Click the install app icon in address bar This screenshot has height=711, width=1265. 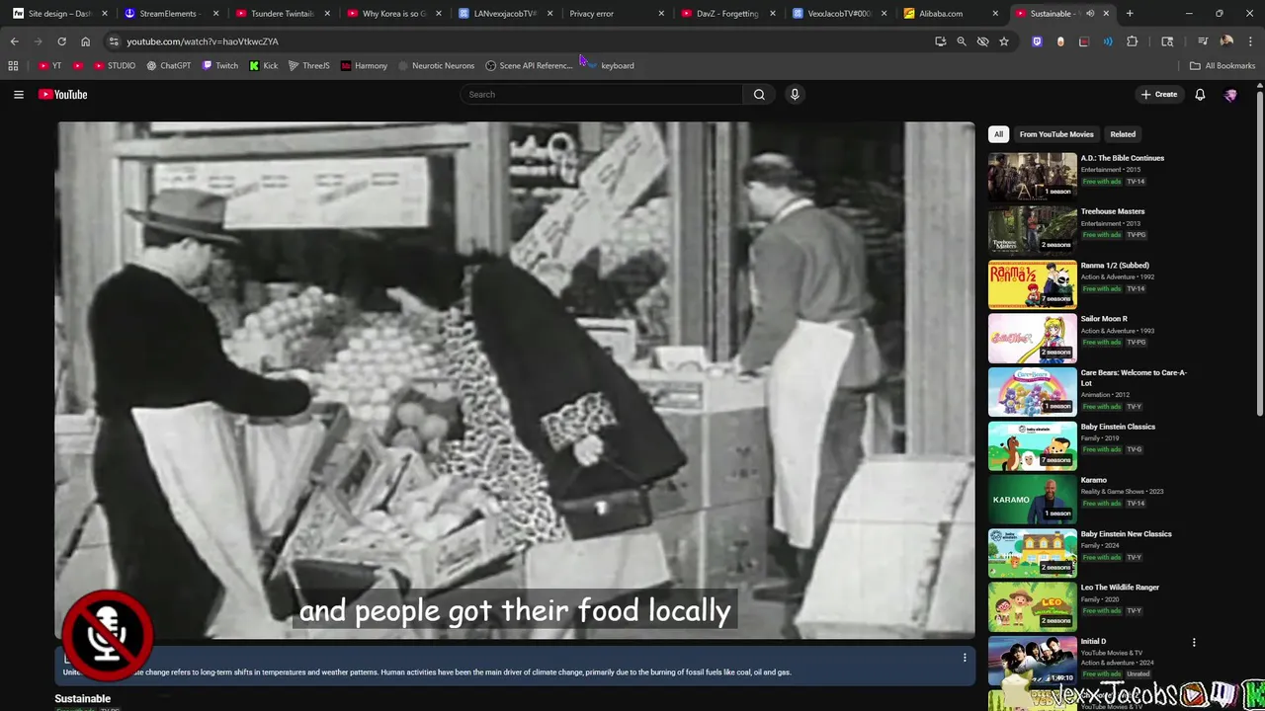(x=940, y=41)
